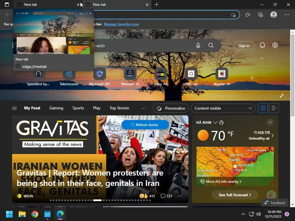Show hidden system tray icons

coord(243,214)
